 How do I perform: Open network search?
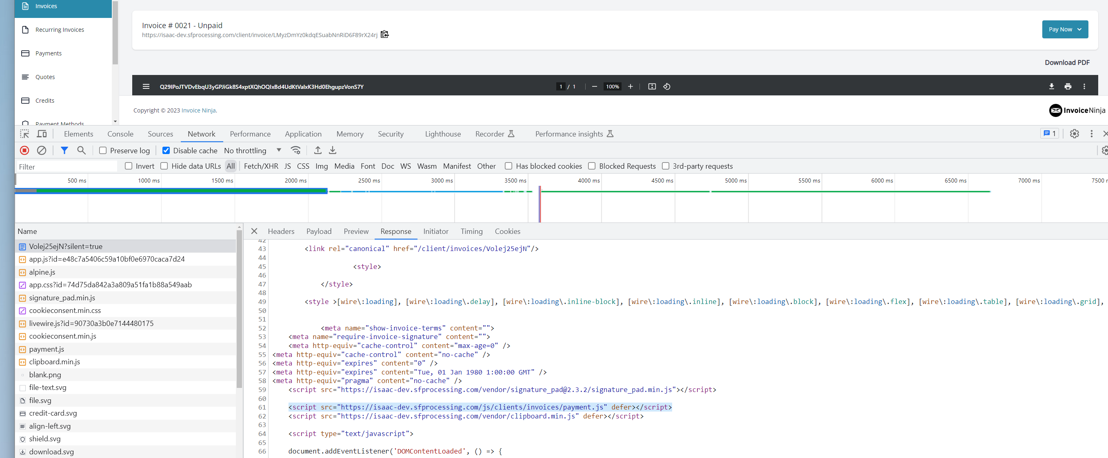click(x=81, y=150)
